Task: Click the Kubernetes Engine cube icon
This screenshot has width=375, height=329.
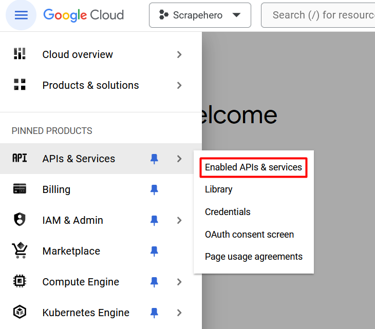Action: coord(20,312)
